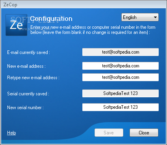Click the instruction text about leaving the form blank
The image size is (167, 145).
[93, 30]
